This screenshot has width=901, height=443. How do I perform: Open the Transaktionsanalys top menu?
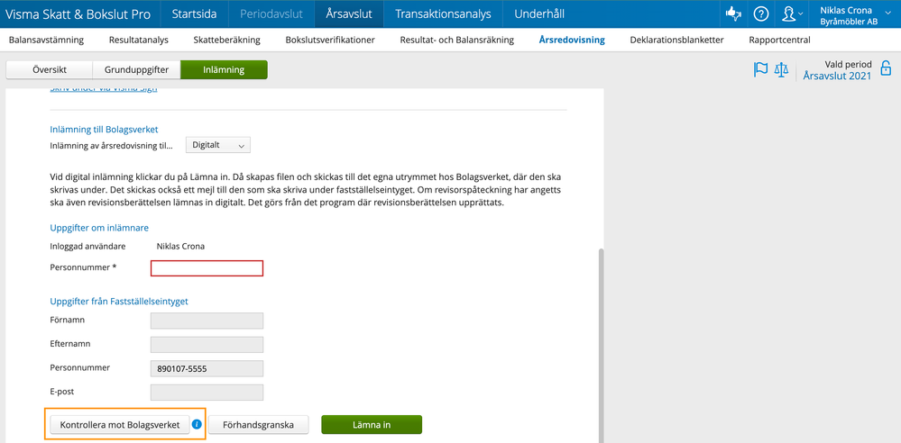pyautogui.click(x=443, y=14)
